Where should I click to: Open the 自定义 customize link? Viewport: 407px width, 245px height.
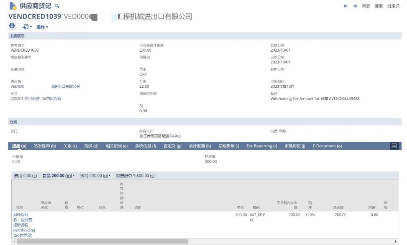393,6
